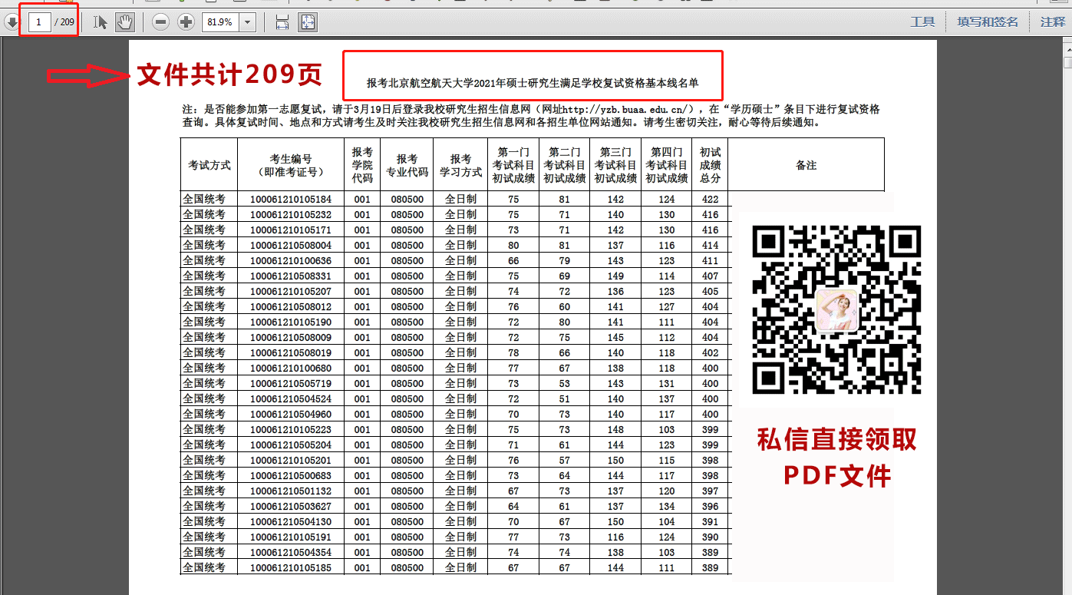The width and height of the screenshot is (1072, 595).
Task: Expand the zoom level dropdown arrow
Action: (x=247, y=22)
